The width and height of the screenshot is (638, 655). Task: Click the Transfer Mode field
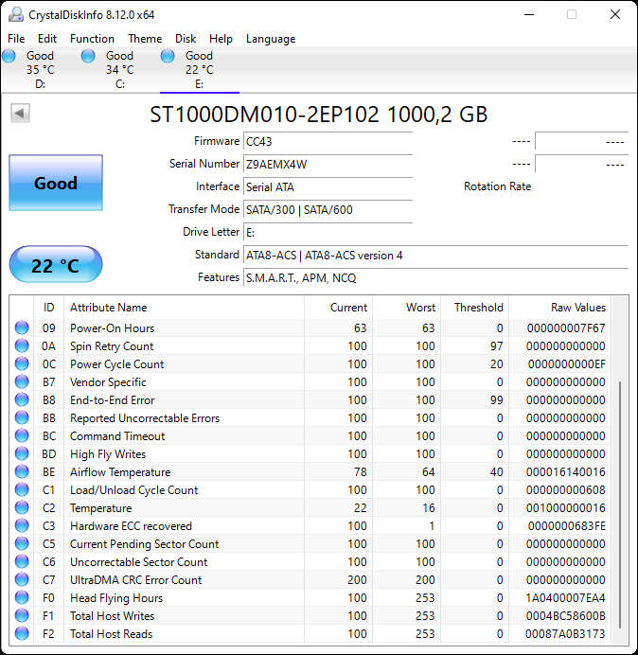328,210
